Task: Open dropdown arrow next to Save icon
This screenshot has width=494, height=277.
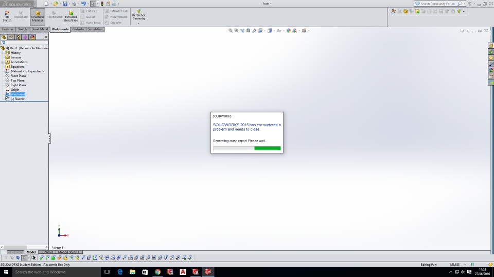Action: click(x=69, y=4)
